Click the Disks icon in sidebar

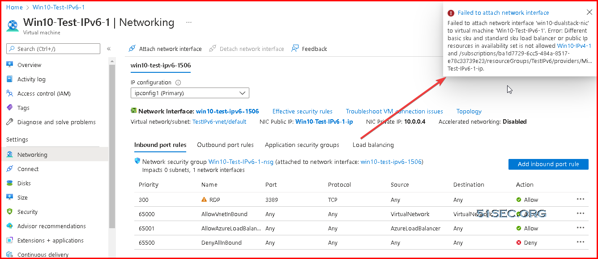click(10, 183)
